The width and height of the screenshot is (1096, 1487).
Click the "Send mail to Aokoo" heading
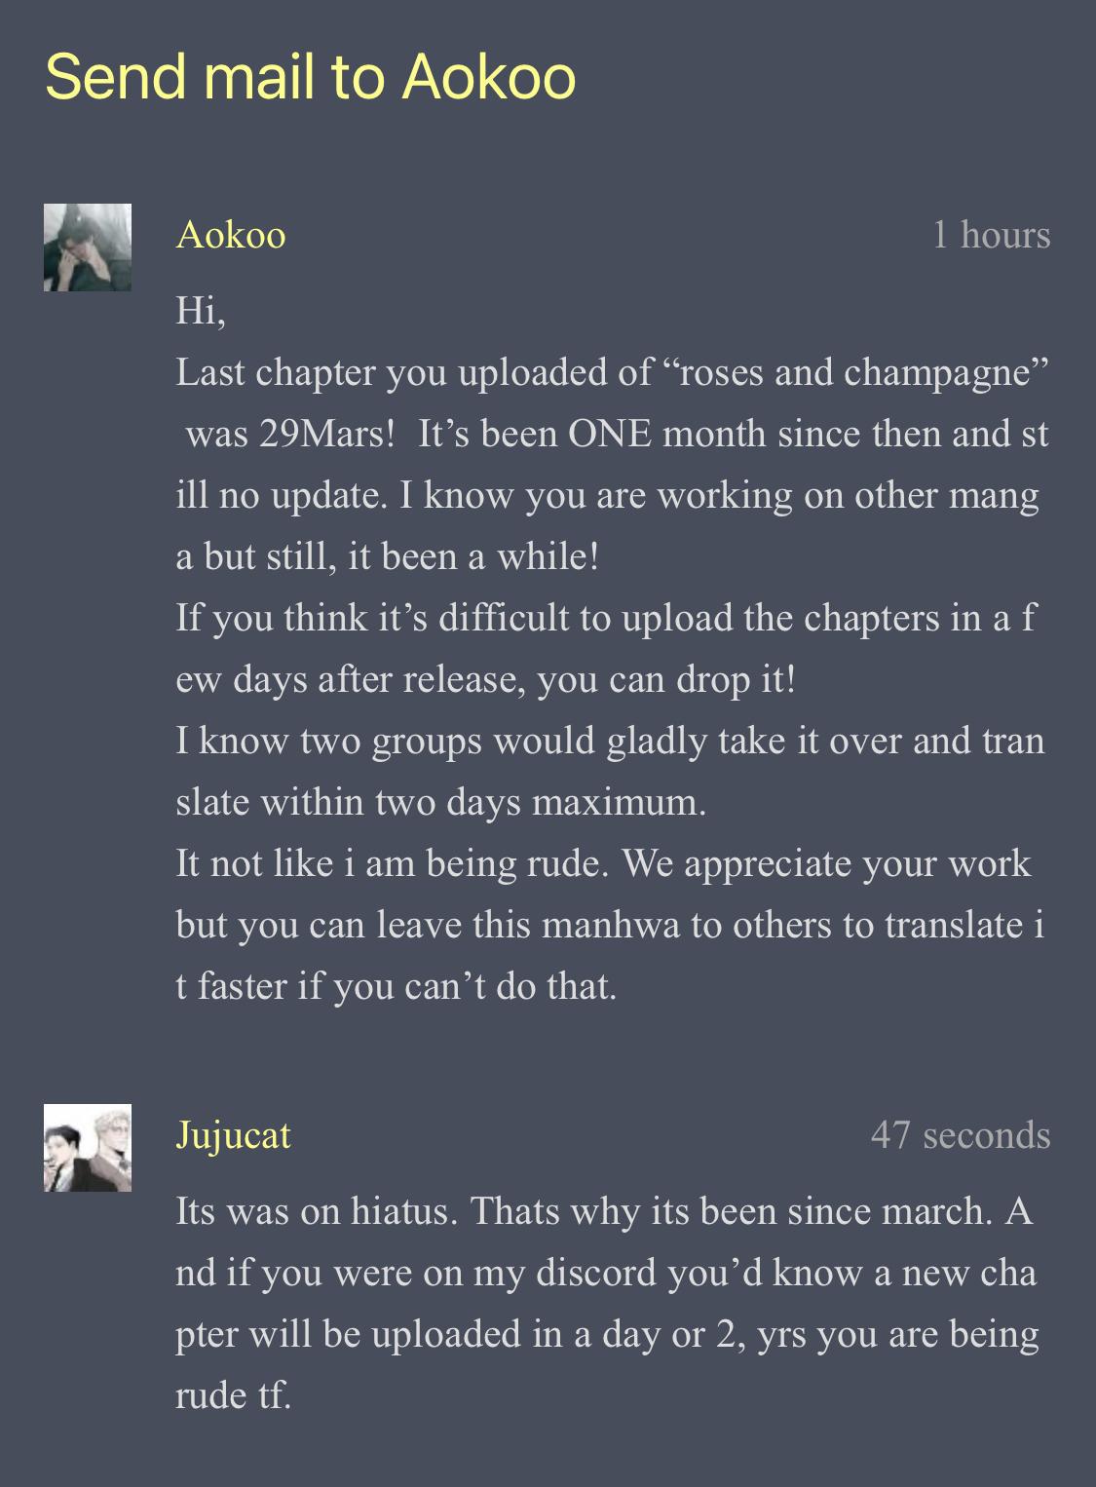pyautogui.click(x=311, y=77)
